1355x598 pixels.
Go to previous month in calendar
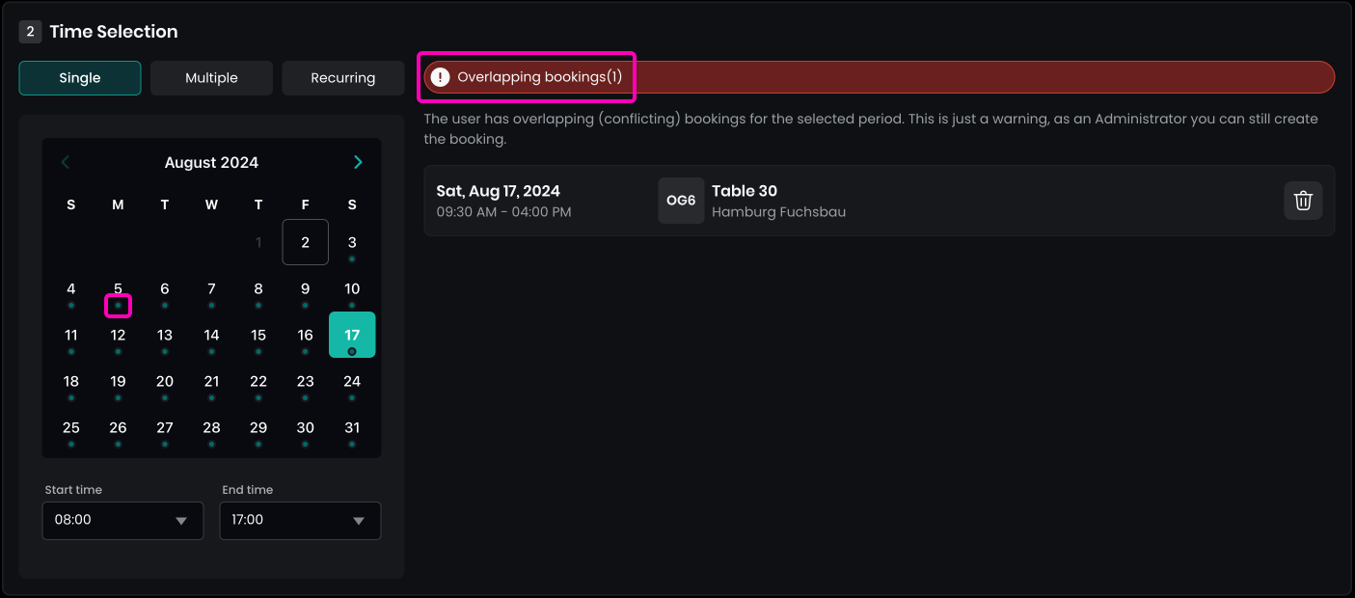[66, 162]
